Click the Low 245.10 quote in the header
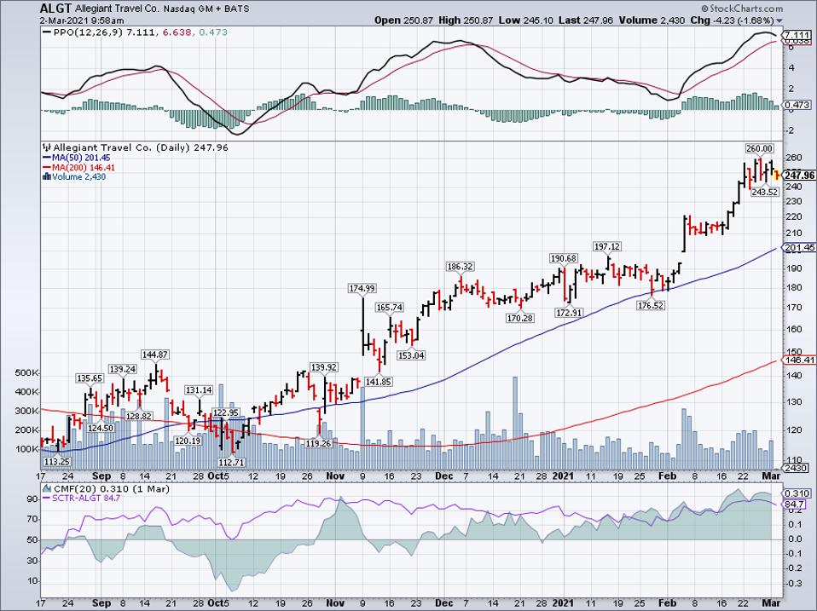The width and height of the screenshot is (817, 611). pyautogui.click(x=528, y=20)
